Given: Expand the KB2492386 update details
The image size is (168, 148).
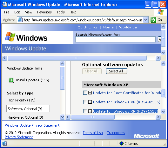Looking at the screenshot, I should [x=90, y=102].
